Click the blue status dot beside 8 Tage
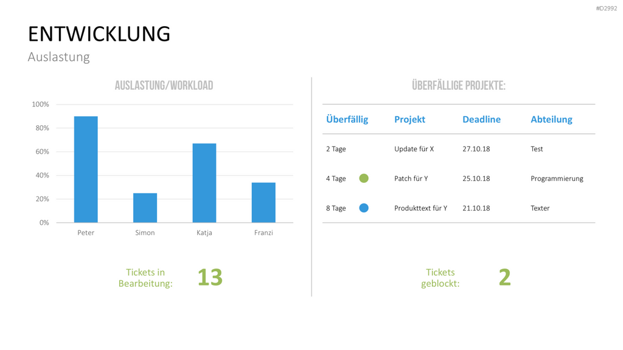623x350 pixels. tap(364, 208)
